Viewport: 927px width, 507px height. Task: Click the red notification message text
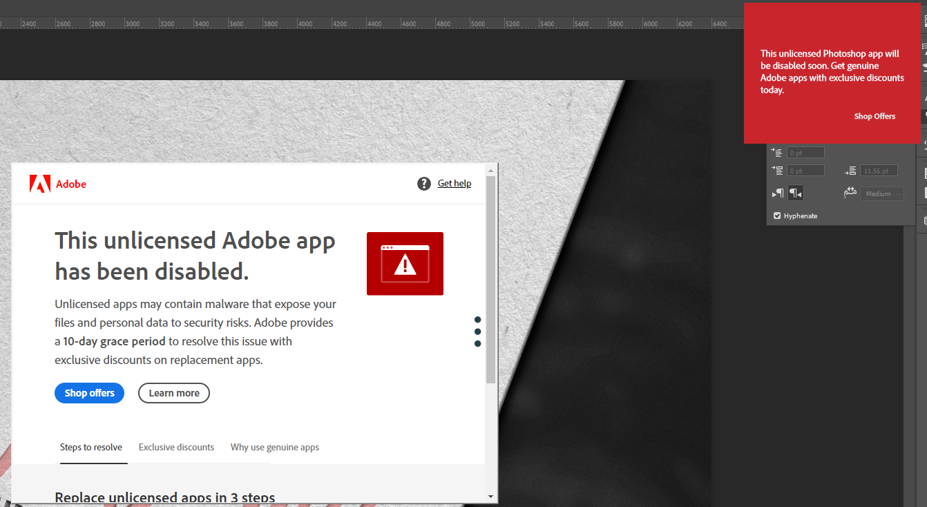[832, 72]
